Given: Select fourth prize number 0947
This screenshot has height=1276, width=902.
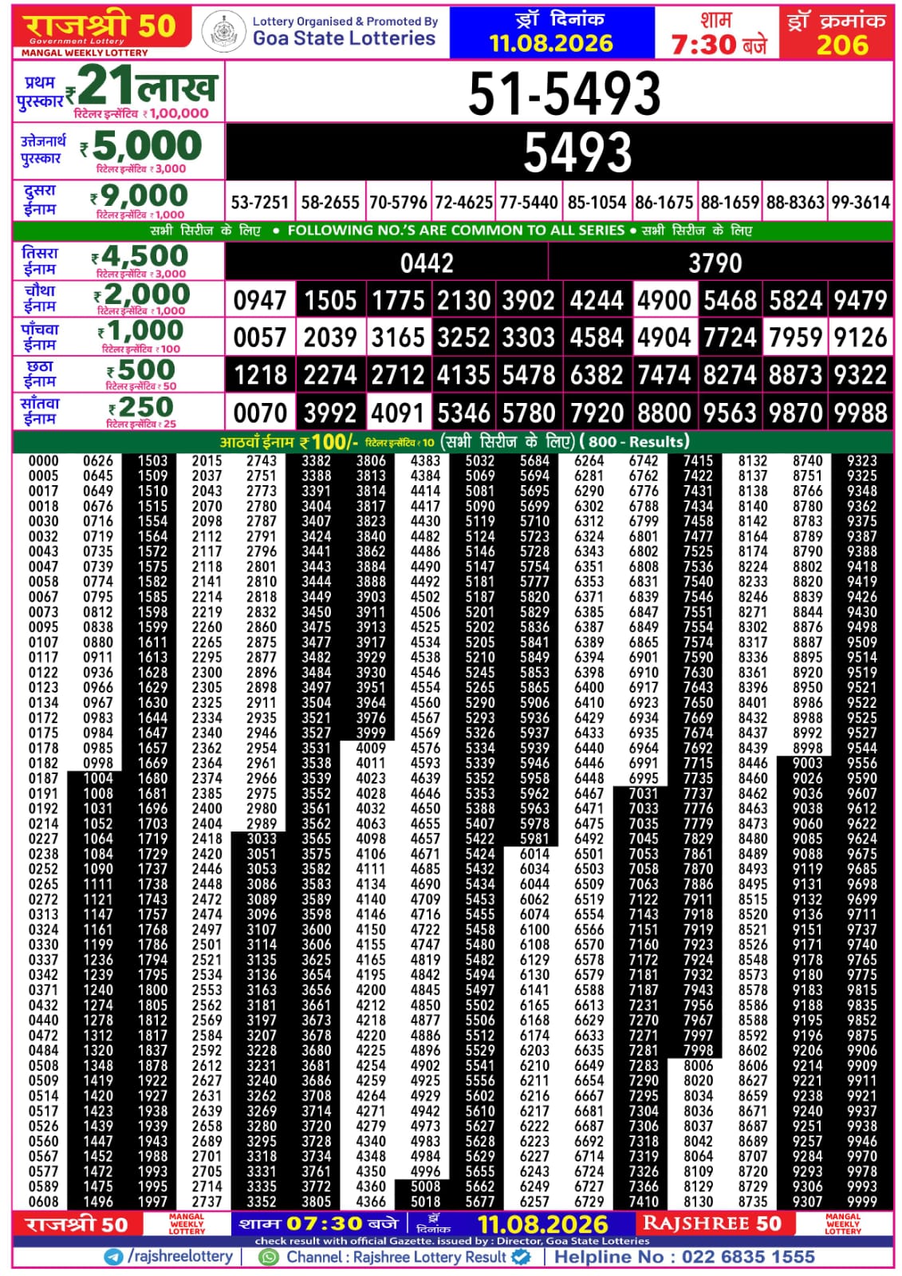Looking at the screenshot, I should (260, 301).
